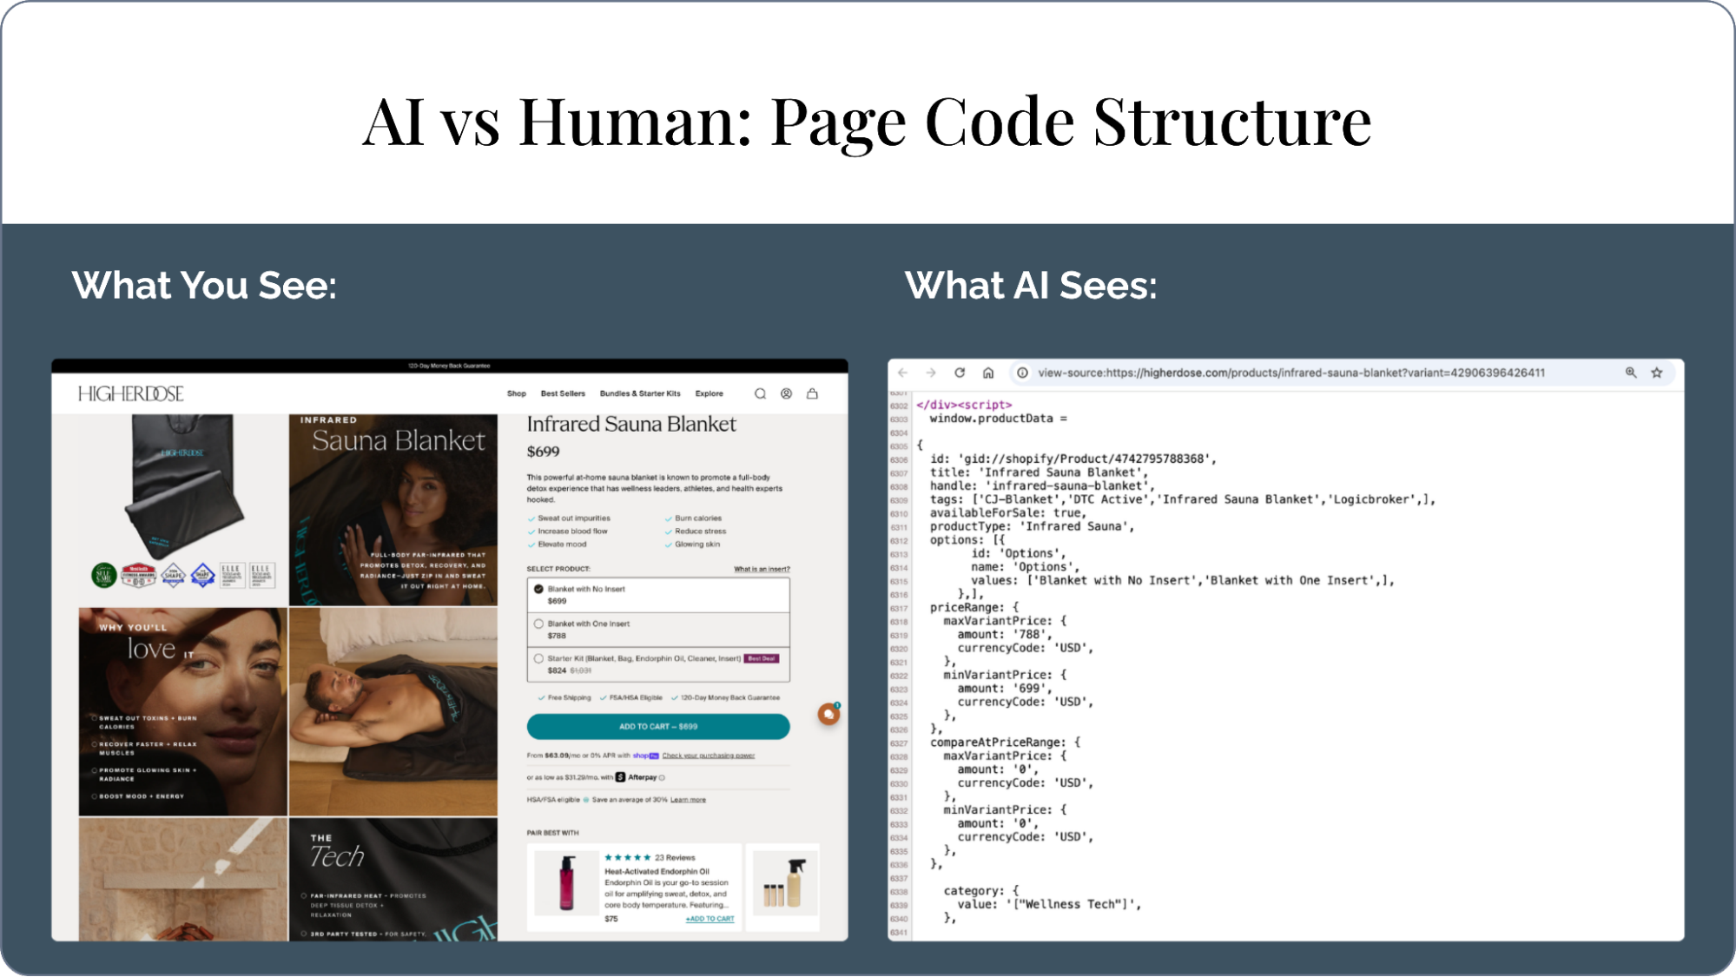Open the shopping bag cart icon

[812, 393]
